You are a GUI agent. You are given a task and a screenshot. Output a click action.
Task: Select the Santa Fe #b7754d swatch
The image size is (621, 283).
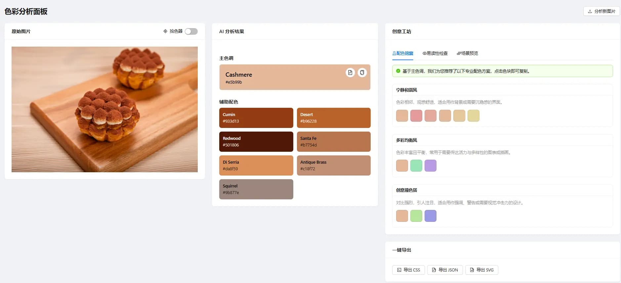point(334,141)
